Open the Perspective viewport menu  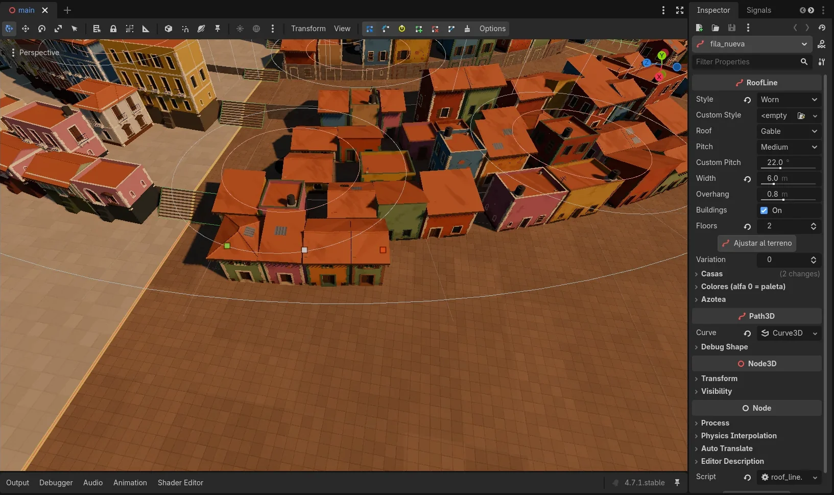click(35, 53)
